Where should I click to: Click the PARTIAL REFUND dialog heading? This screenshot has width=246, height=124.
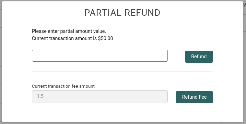[x=122, y=13]
